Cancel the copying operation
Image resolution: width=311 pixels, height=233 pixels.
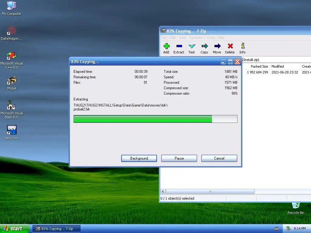pos(219,158)
